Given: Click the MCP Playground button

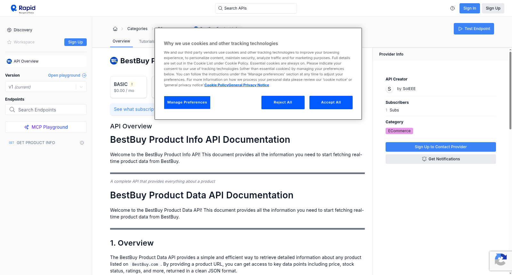Looking at the screenshot, I should tap(46, 127).
